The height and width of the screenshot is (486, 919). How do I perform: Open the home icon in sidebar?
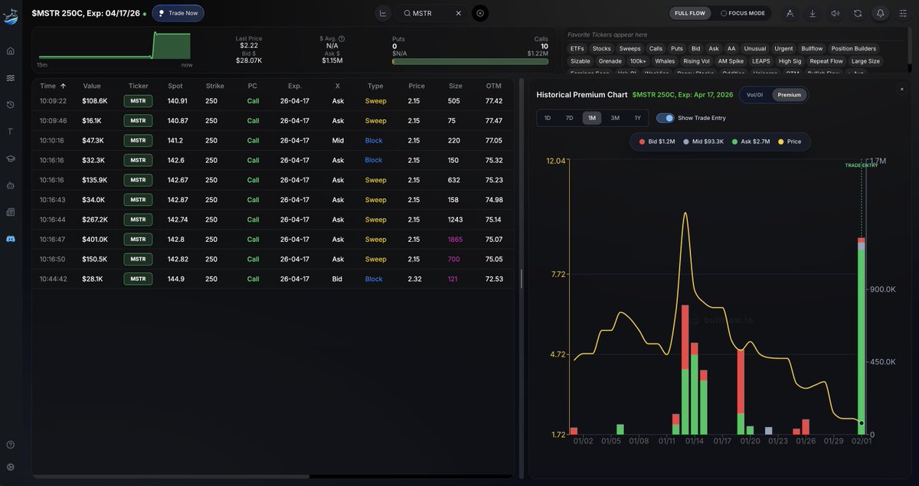pyautogui.click(x=11, y=51)
